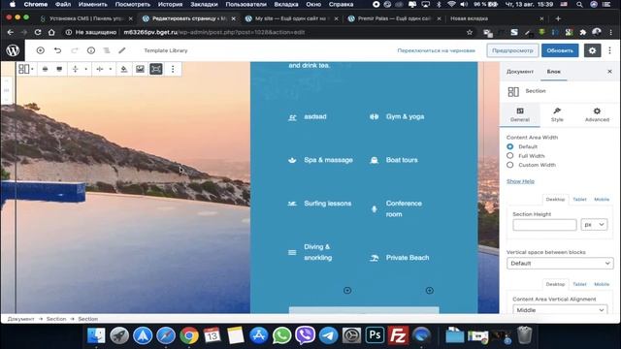Open Chrome extensions puzzle icon

(x=582, y=32)
